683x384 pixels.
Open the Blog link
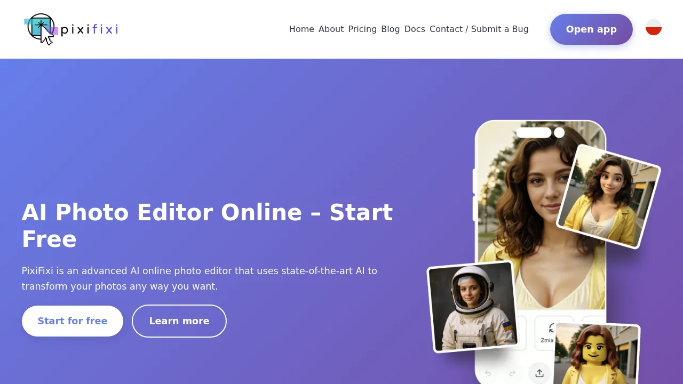tap(391, 29)
